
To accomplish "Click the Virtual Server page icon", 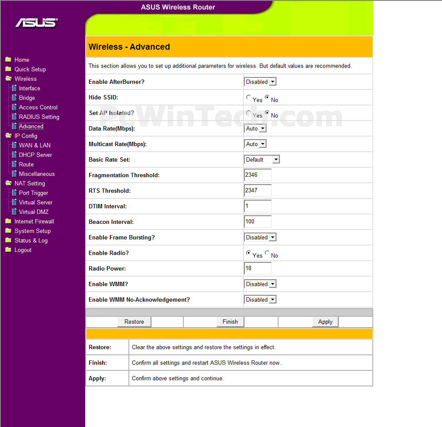I will [x=14, y=203].
